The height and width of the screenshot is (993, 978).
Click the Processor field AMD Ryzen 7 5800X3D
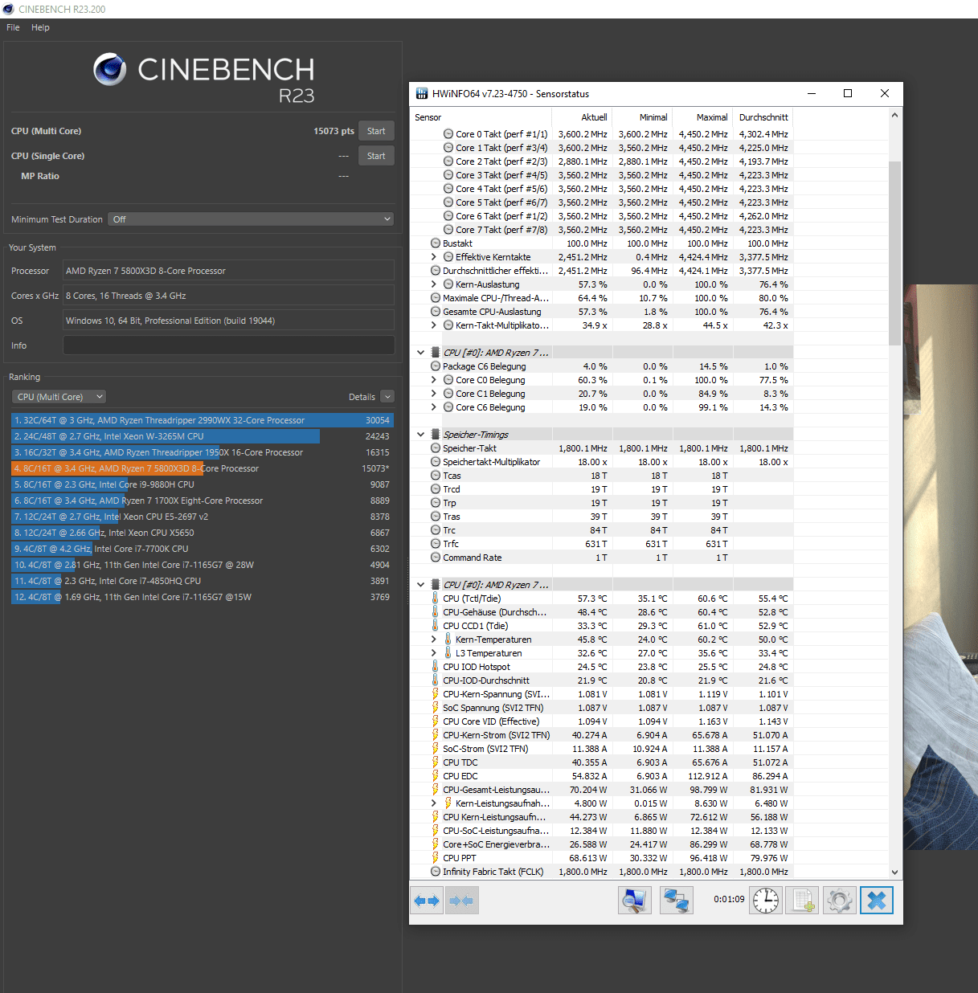point(228,271)
